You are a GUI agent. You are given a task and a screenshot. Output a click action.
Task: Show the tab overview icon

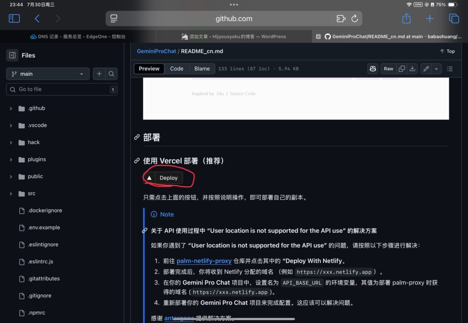click(454, 18)
